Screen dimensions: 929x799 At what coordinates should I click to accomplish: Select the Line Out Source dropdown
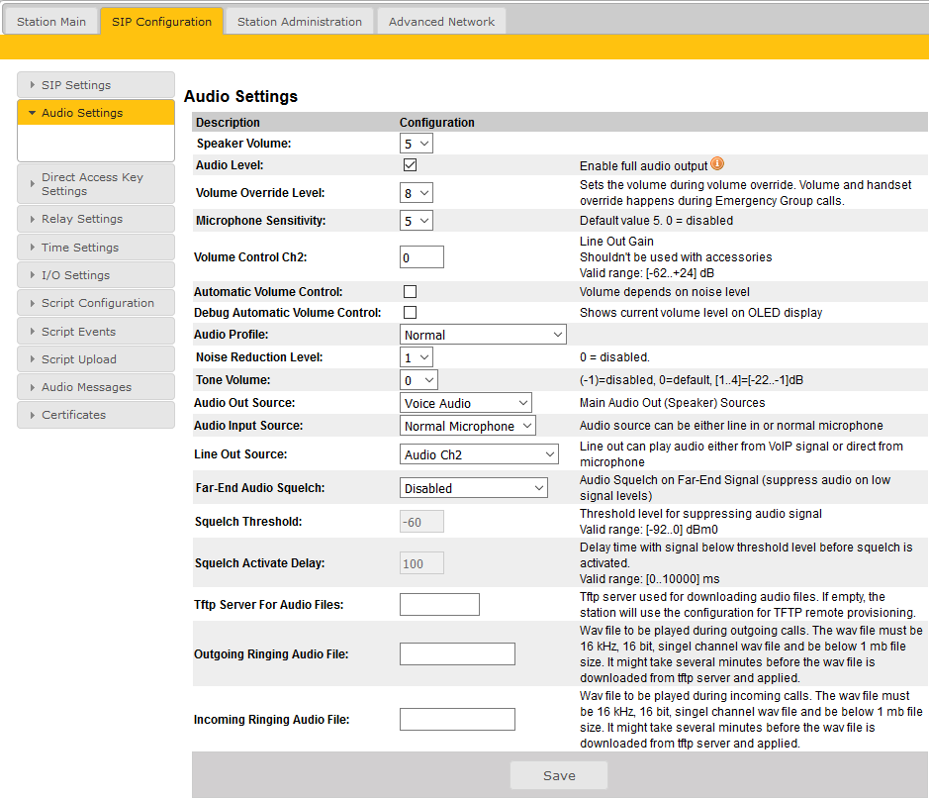click(x=479, y=454)
